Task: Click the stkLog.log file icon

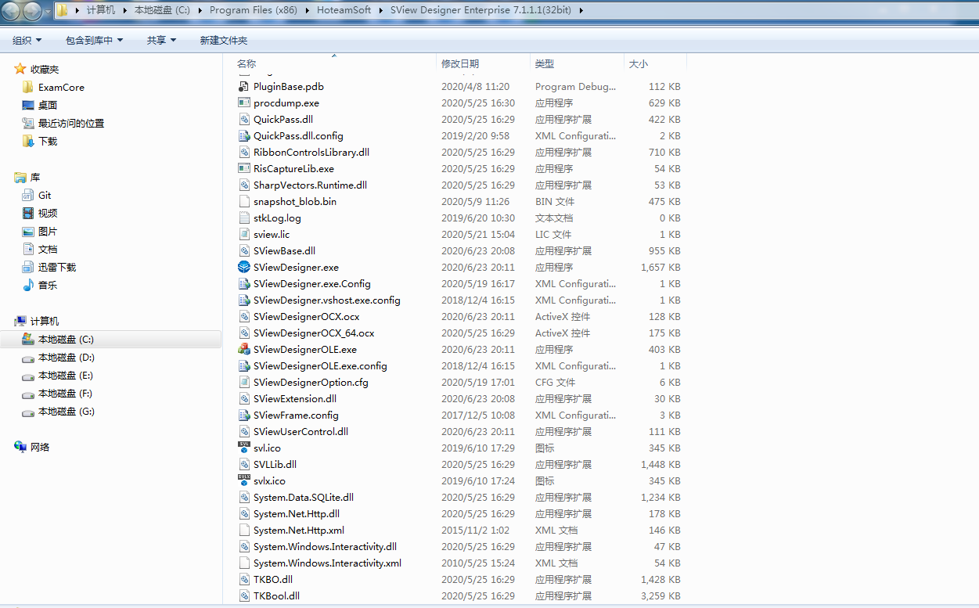Action: point(243,218)
